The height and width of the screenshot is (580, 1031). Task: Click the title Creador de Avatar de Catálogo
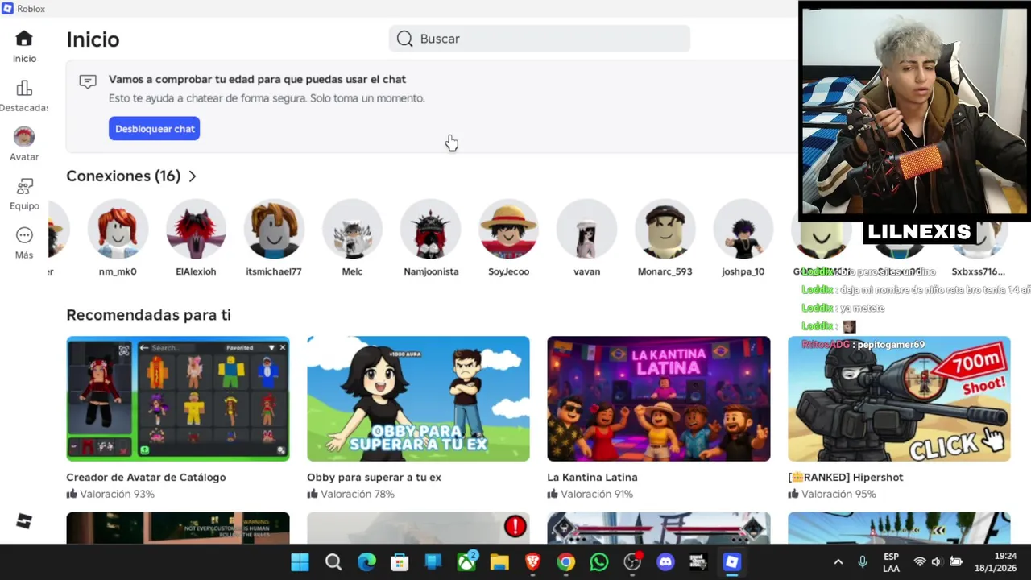click(x=146, y=477)
